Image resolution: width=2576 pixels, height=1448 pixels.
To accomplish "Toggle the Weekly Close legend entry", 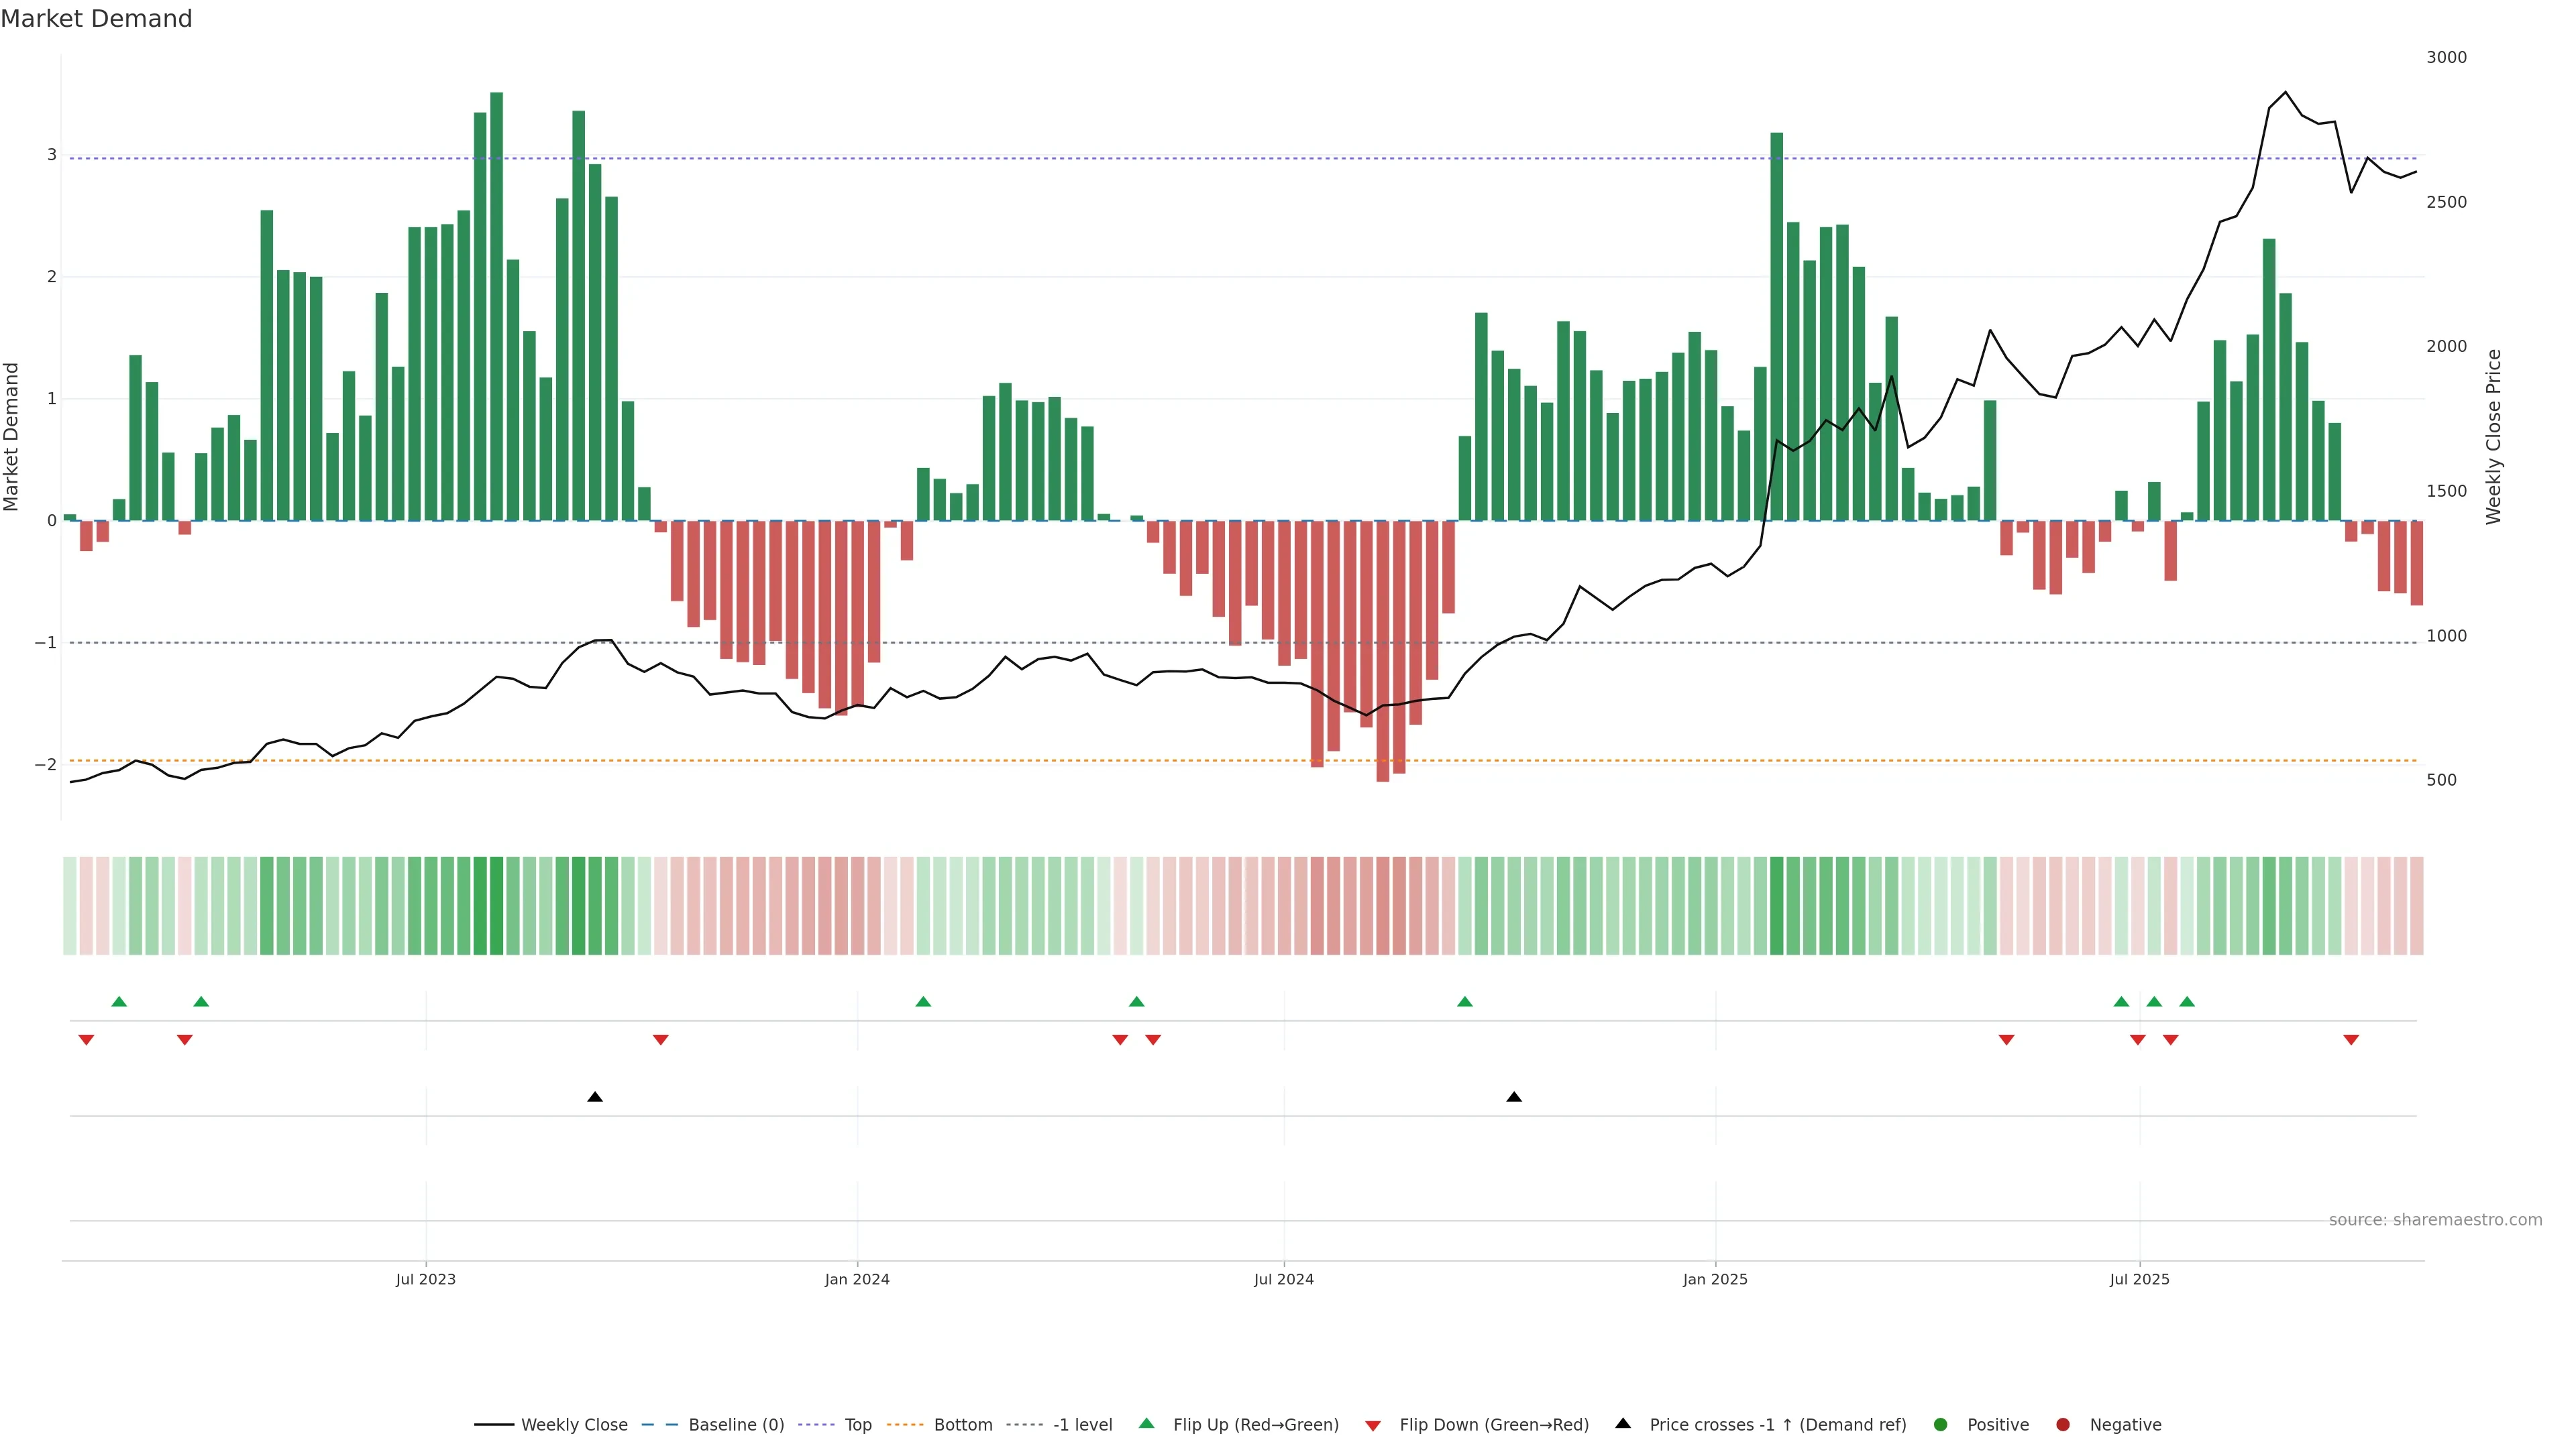I will click(574, 1424).
